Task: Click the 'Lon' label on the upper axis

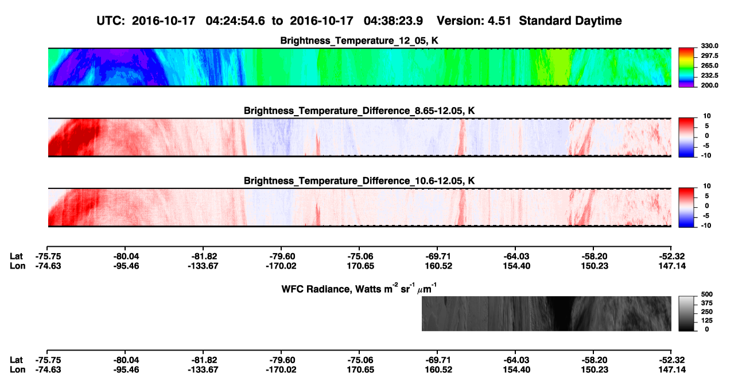Action: pos(17,266)
